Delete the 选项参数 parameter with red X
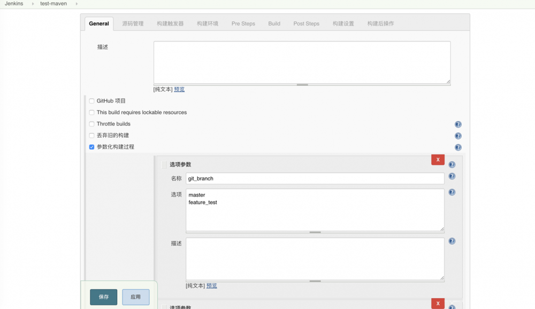This screenshot has height=309, width=535. tap(438, 159)
